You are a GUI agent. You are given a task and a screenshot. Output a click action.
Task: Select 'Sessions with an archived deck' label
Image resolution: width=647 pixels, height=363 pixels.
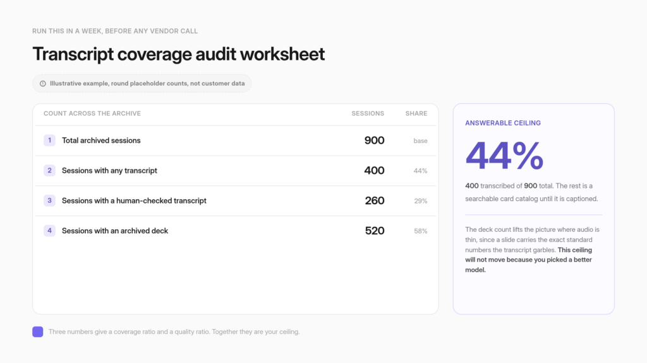pyautogui.click(x=115, y=231)
